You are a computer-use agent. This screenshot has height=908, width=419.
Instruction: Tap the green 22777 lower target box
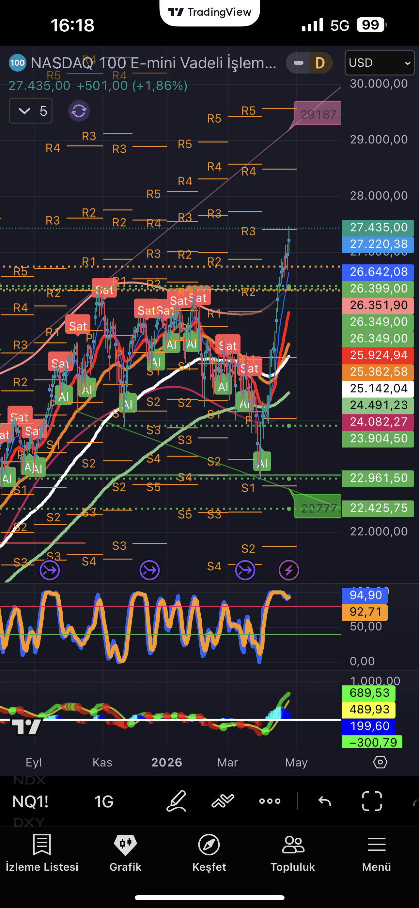318,507
